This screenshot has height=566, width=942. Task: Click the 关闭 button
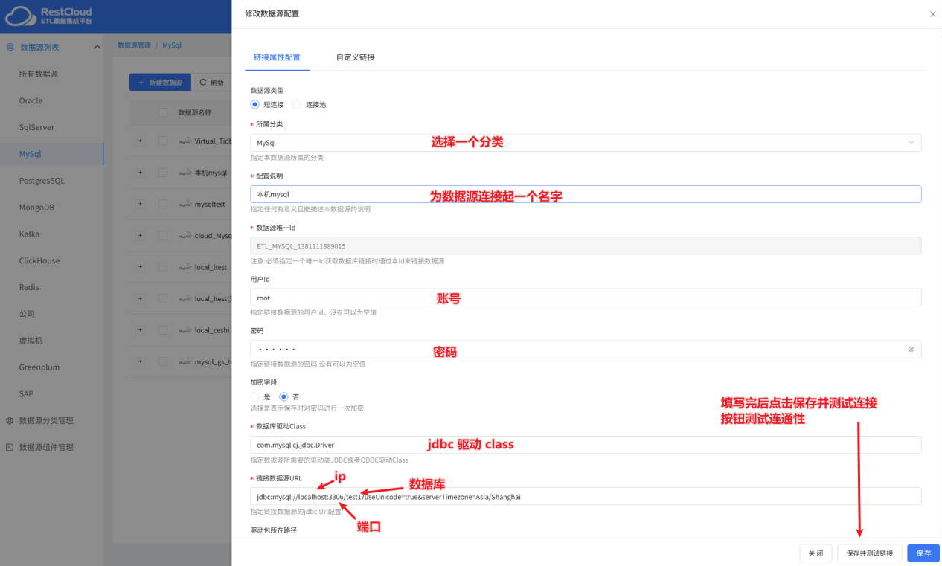(816, 553)
